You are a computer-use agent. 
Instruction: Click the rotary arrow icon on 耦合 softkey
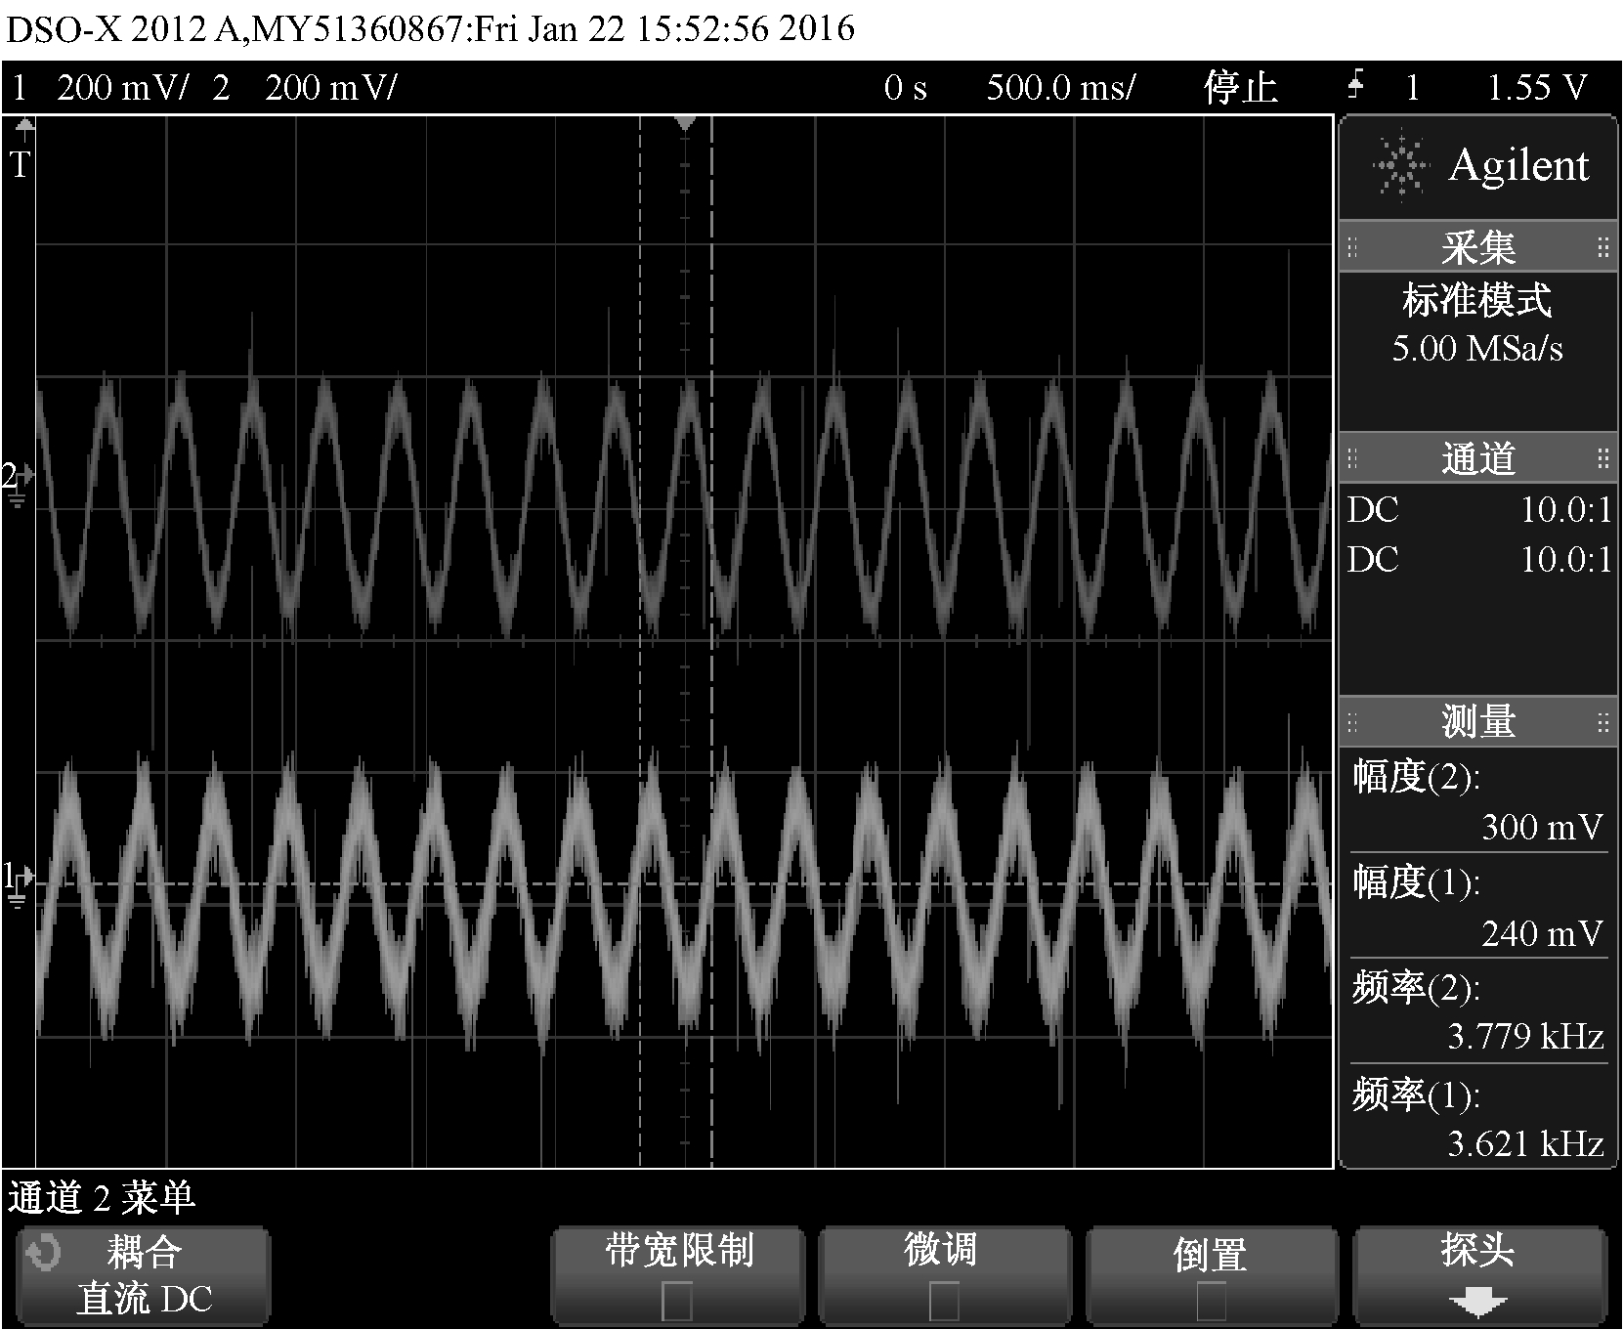click(45, 1254)
